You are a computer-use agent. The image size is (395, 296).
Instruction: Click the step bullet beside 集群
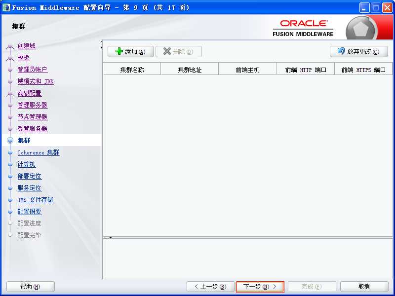click(x=10, y=141)
